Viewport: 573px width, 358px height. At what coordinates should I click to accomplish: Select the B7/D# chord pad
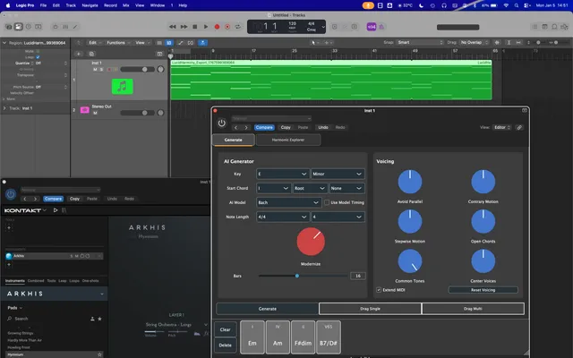(x=329, y=337)
